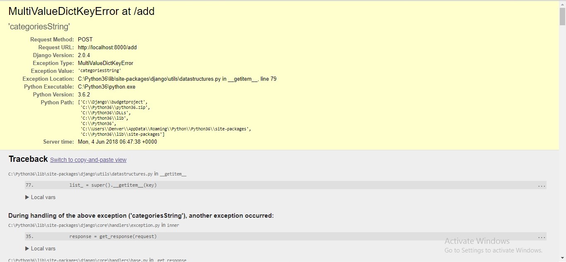Expand Local vars under exception.py inner frame
Screen dimensions: 566x262
coord(40,249)
